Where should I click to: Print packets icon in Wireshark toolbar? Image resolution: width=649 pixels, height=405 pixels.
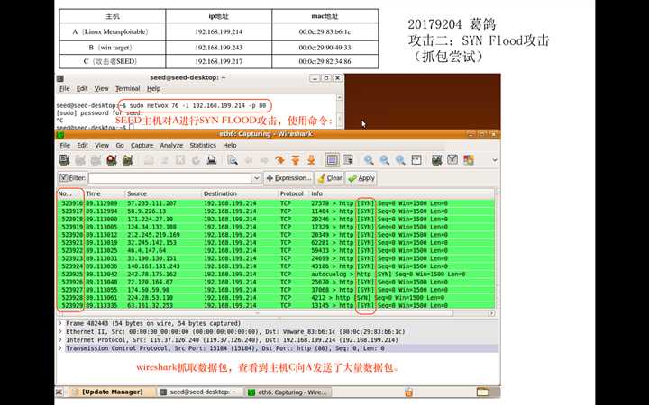(x=212, y=160)
